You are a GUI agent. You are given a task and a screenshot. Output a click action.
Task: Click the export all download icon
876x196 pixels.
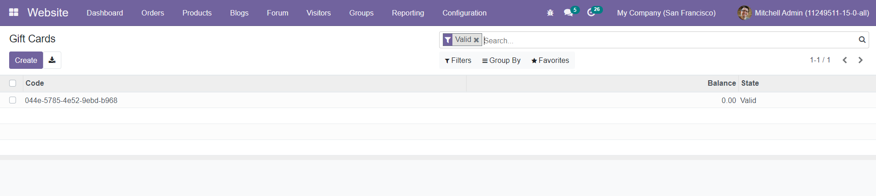52,60
